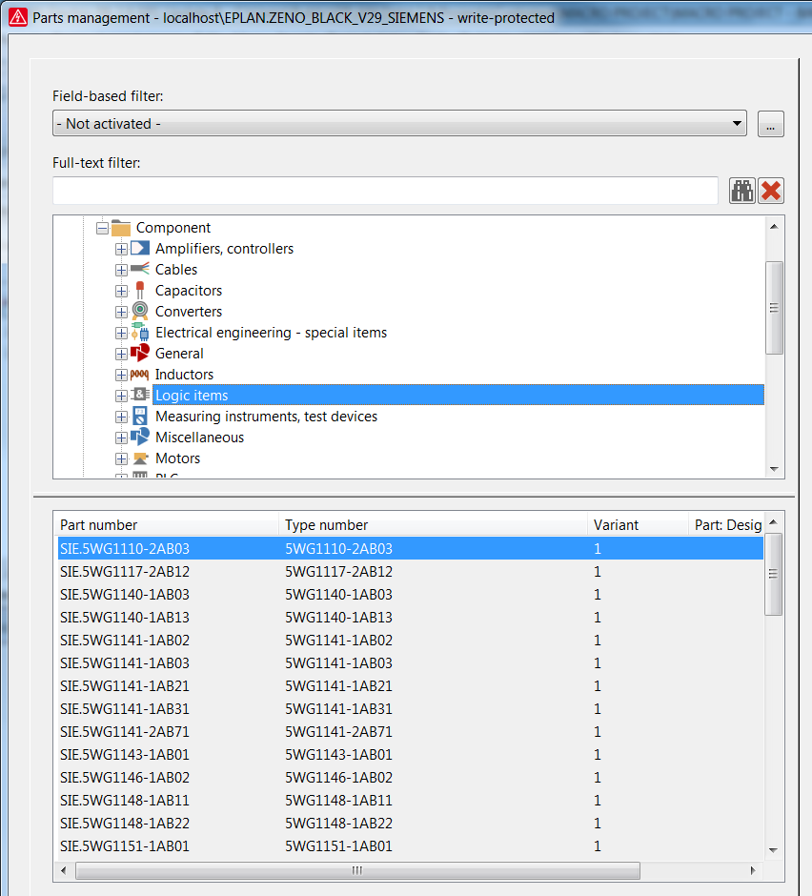Screen dimensions: 812x896
Task: Expand the Inductors node
Action: point(121,375)
